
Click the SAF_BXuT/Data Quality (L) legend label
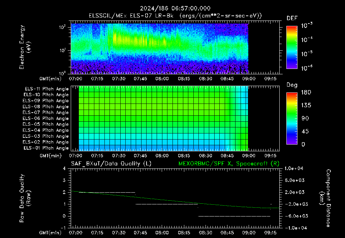tap(111, 164)
